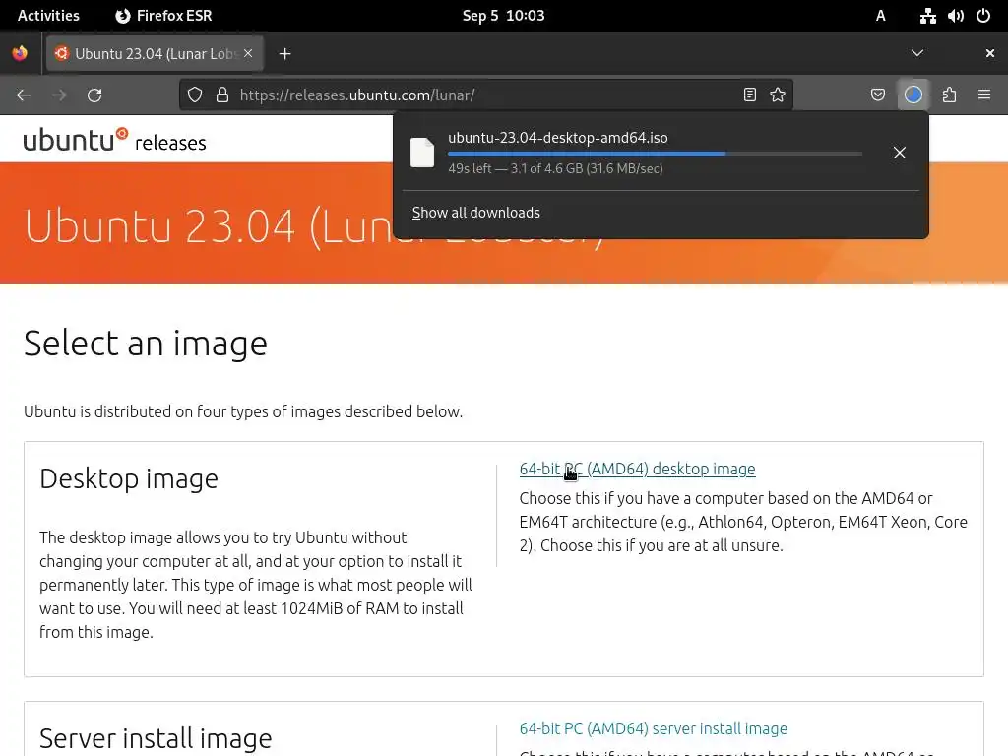Open 64-bit PC (AMD64) server install image link
Image resolution: width=1008 pixels, height=756 pixels.
tap(654, 729)
